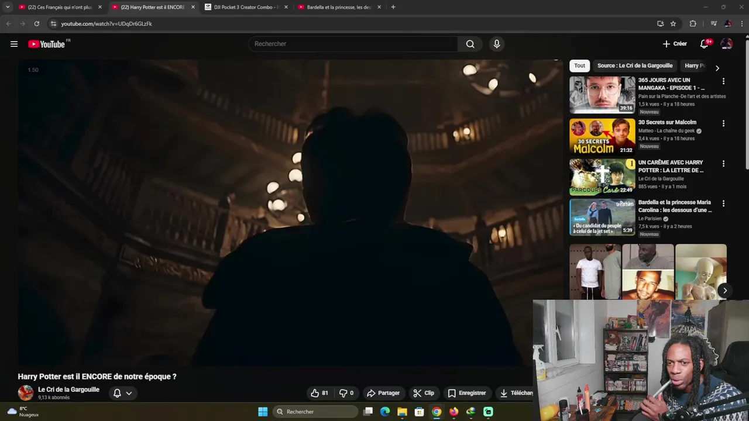This screenshot has width=749, height=421.
Task: Click the 30 Secrets sur Malcolm title
Action: tap(667, 122)
